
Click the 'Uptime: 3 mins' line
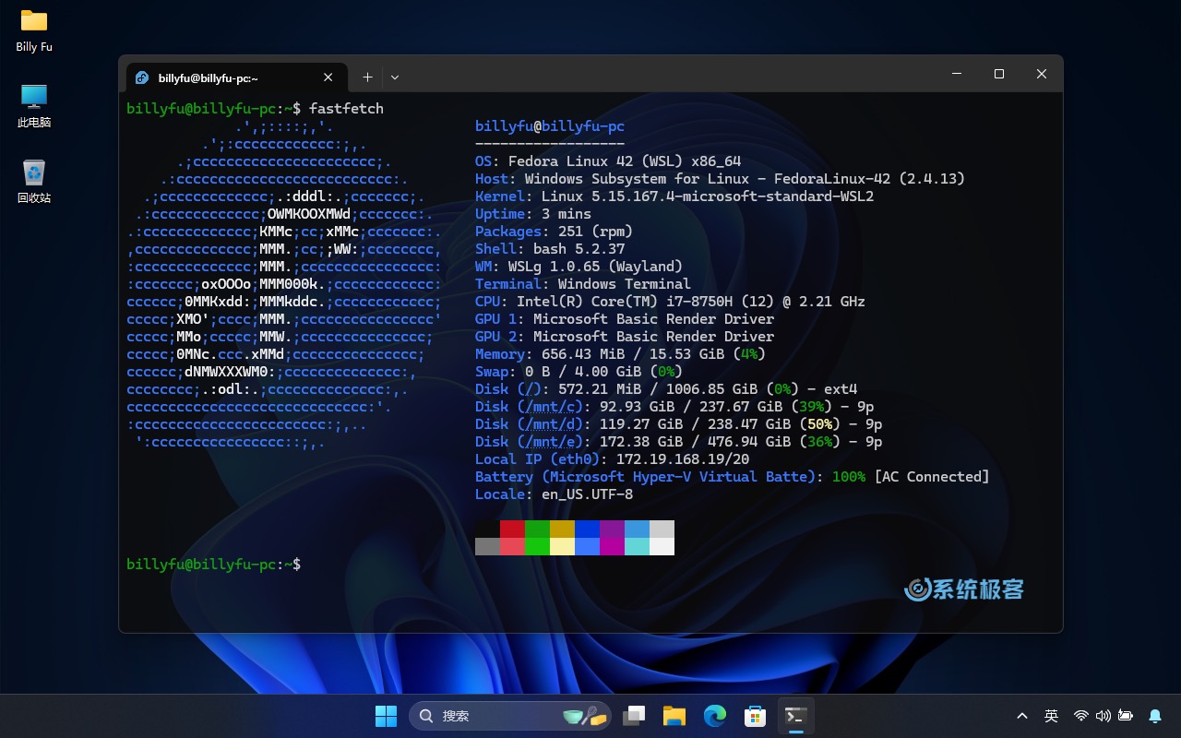point(533,213)
